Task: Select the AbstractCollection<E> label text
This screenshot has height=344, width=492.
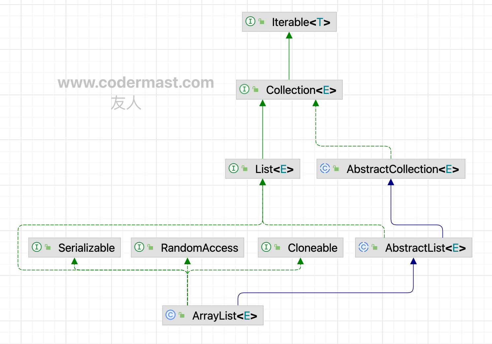Action: (x=402, y=169)
